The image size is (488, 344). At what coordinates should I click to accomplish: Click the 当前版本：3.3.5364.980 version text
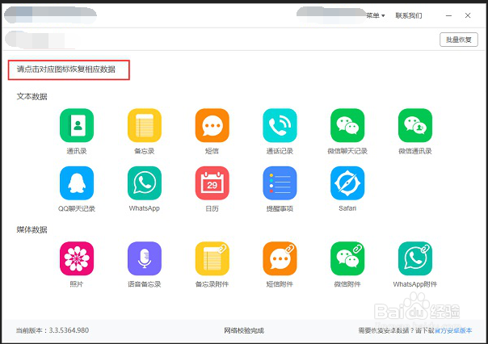tap(53, 330)
